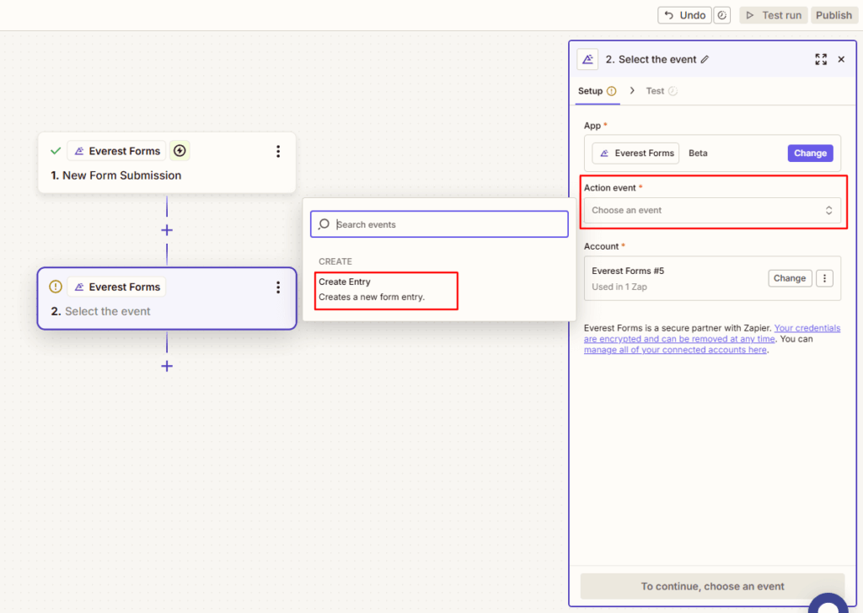Open Everest Forms #5 account options menu

coord(825,278)
